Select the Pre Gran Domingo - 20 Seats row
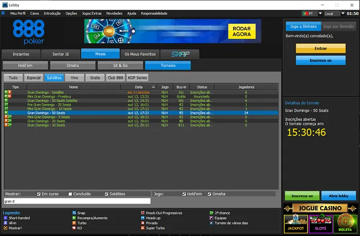The height and width of the screenshot is (236, 360). (141, 105)
